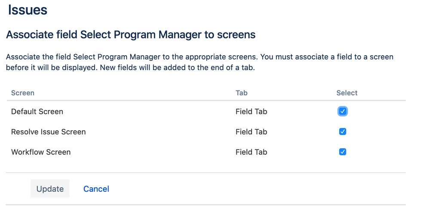Click Field Tab in Resolve Issue Screen row
Image resolution: width=429 pixels, height=212 pixels.
251,132
